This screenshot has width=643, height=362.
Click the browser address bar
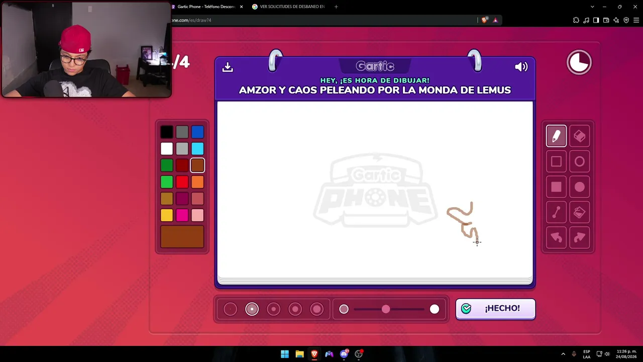(x=321, y=20)
